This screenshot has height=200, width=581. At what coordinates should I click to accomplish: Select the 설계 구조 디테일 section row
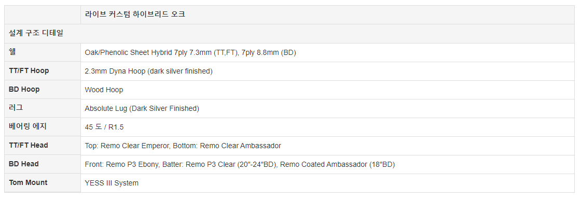tap(289, 34)
